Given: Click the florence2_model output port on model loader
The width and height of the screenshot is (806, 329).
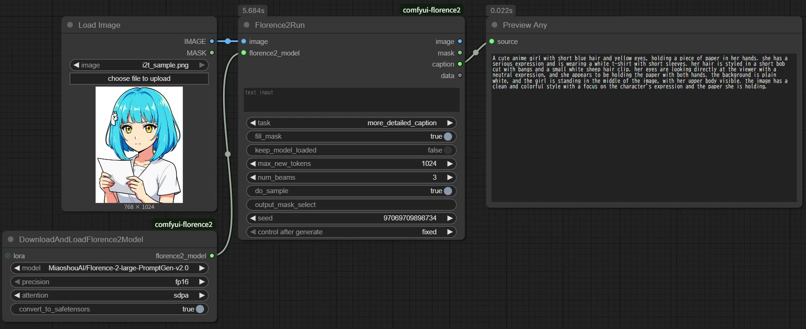Looking at the screenshot, I should (212, 256).
